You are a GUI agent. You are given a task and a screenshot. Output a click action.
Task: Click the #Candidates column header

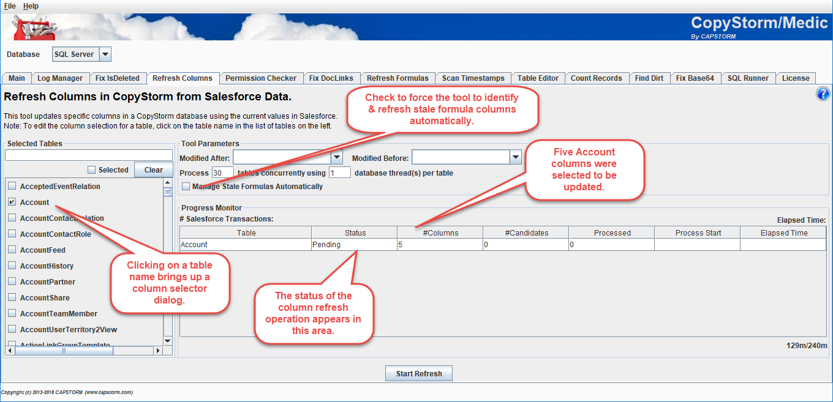526,233
